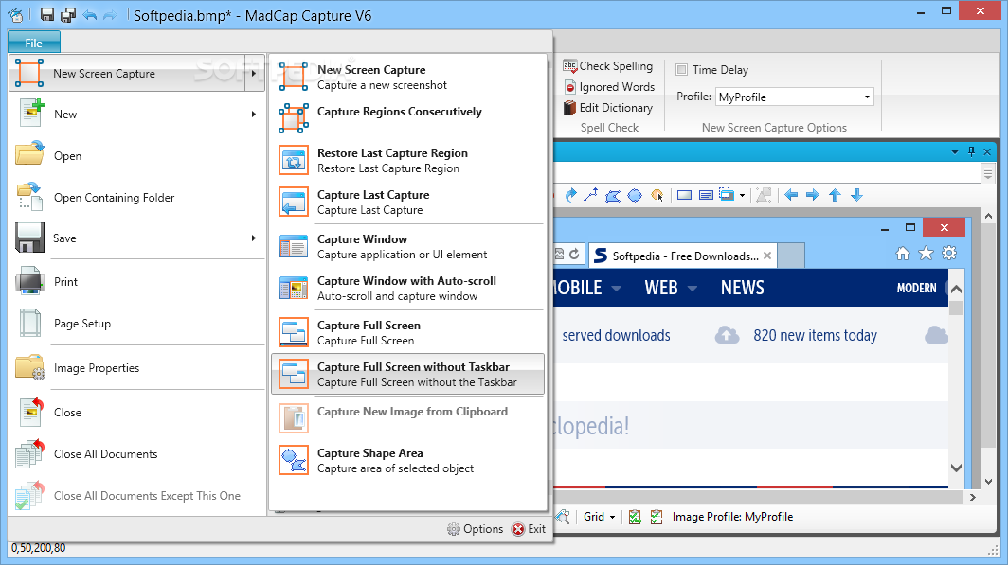The height and width of the screenshot is (565, 1008).
Task: Click the browser home icon in captured image
Action: tap(903, 254)
